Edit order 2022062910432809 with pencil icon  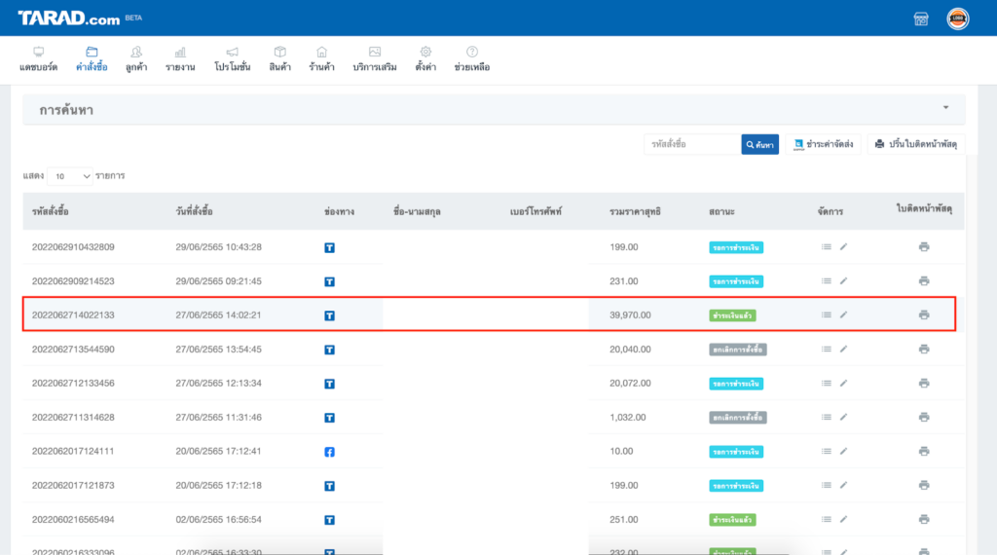pos(844,246)
